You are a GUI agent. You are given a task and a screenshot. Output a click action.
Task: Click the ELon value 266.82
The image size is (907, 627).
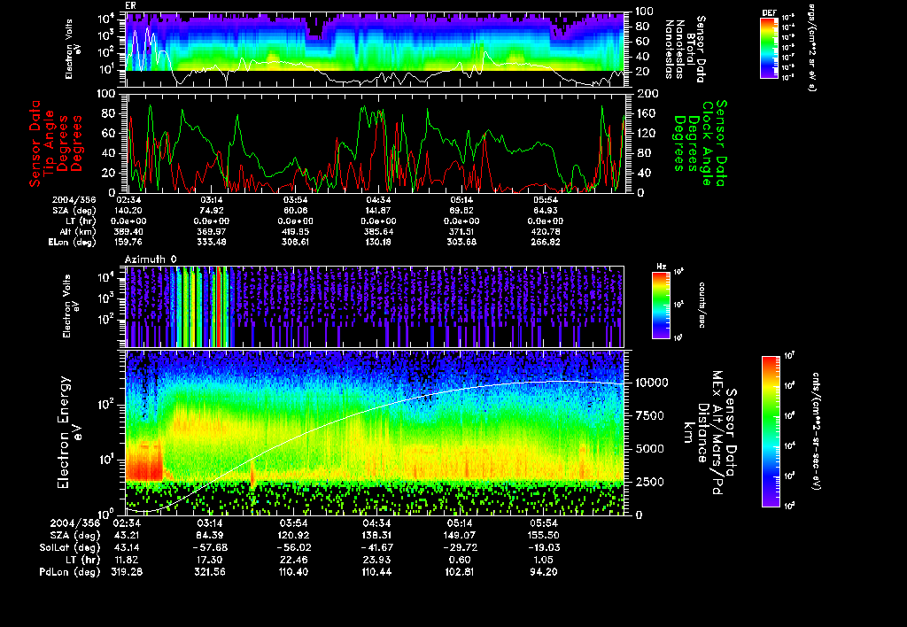pyautogui.click(x=545, y=242)
